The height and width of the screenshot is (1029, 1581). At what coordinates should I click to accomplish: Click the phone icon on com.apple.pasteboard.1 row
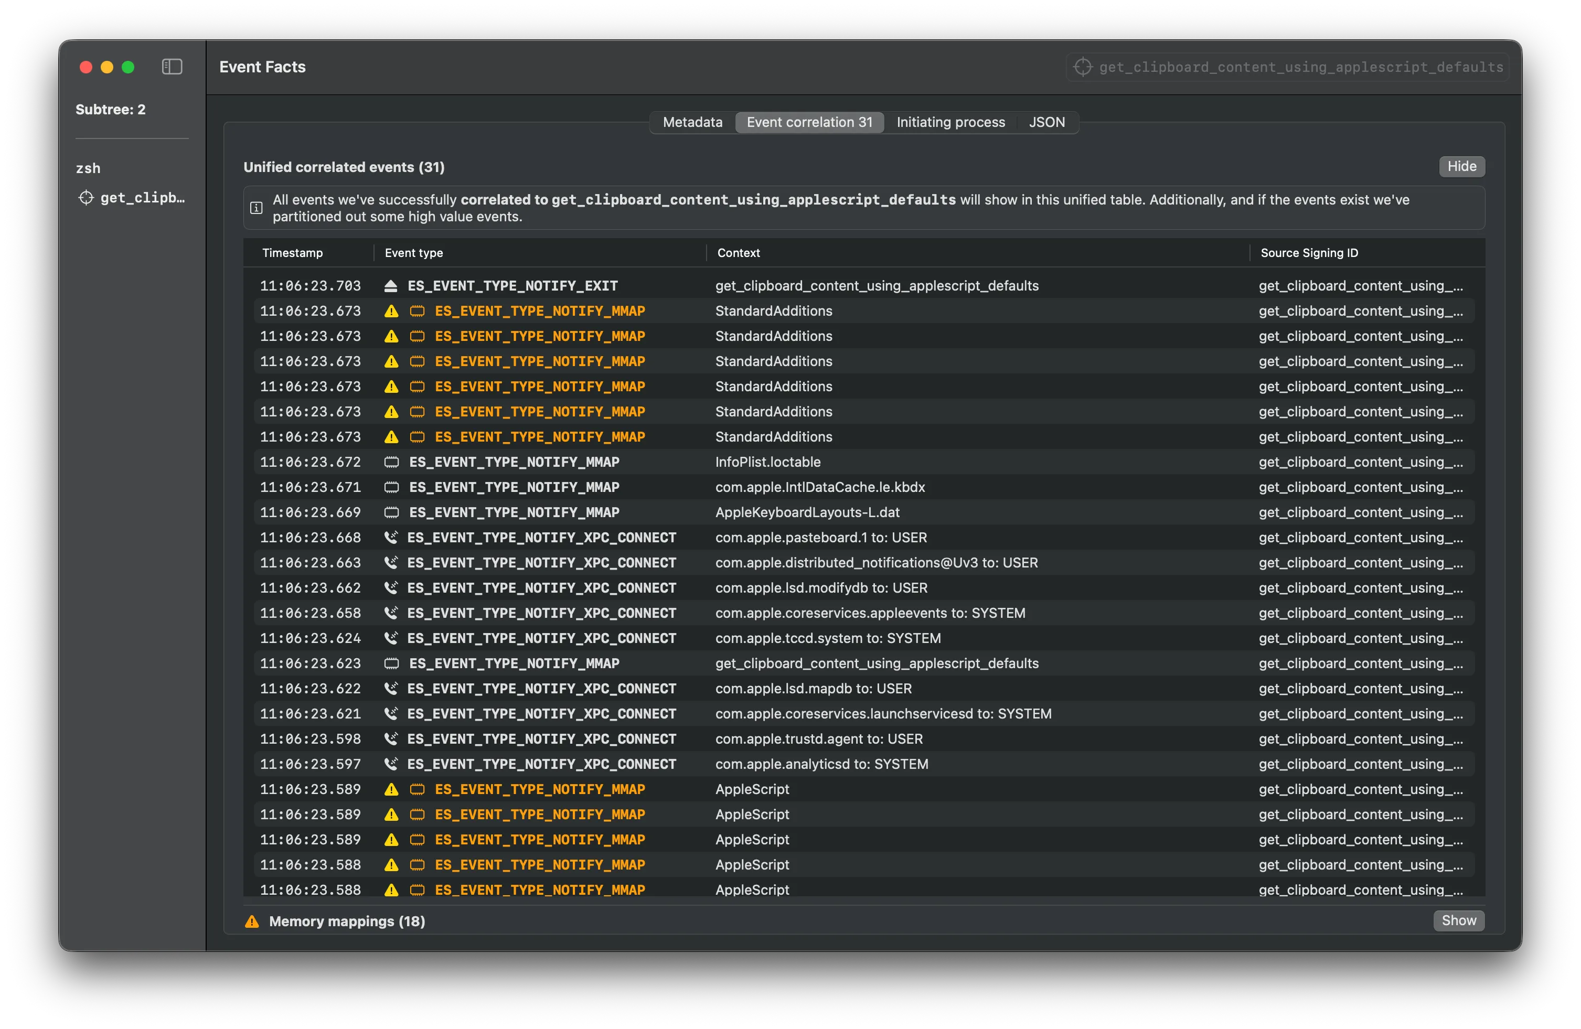point(391,538)
